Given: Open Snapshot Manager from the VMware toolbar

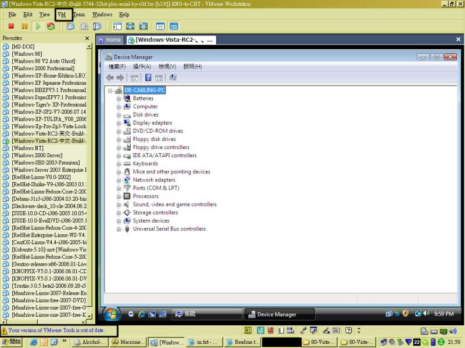Looking at the screenshot, I should (x=97, y=26).
